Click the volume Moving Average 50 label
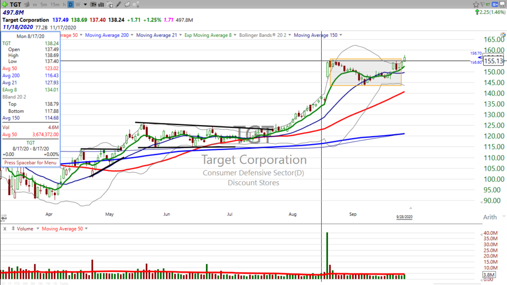507x285 pixels. (x=62, y=229)
